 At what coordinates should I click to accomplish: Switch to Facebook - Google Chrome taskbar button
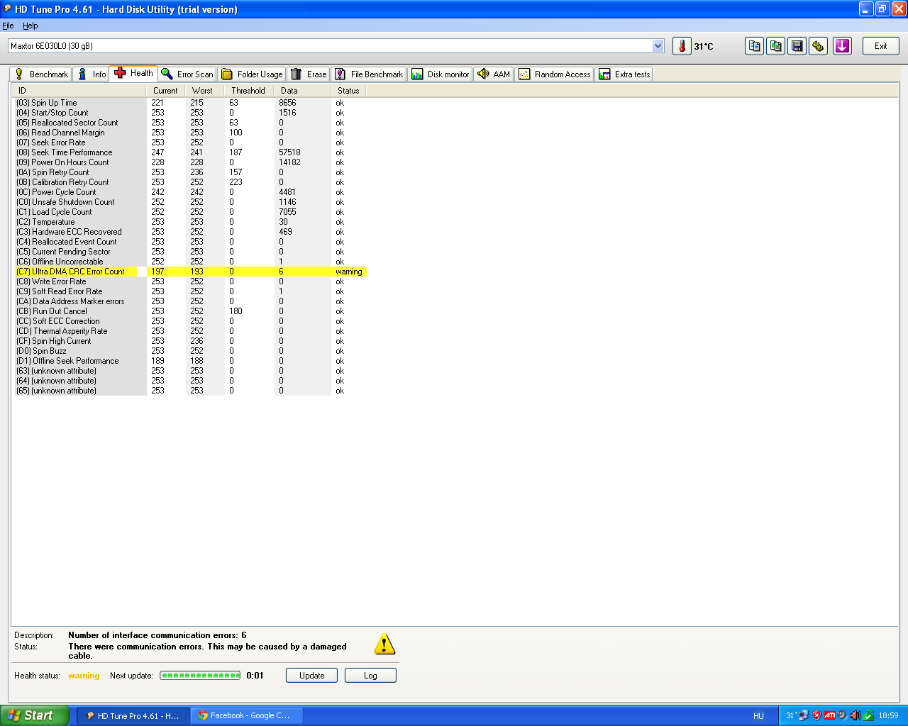pyautogui.click(x=246, y=715)
